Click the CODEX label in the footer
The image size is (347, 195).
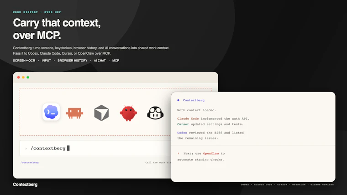245,185
